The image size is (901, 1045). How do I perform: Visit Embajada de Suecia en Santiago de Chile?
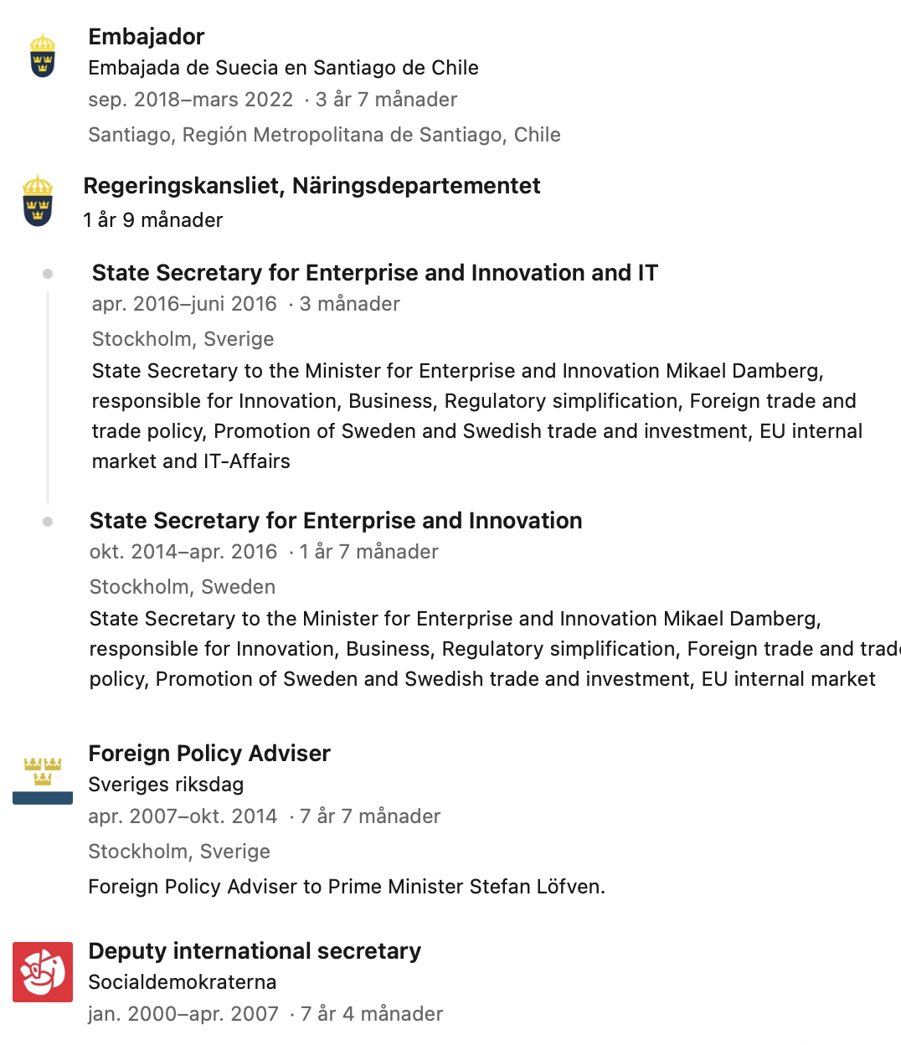(284, 68)
